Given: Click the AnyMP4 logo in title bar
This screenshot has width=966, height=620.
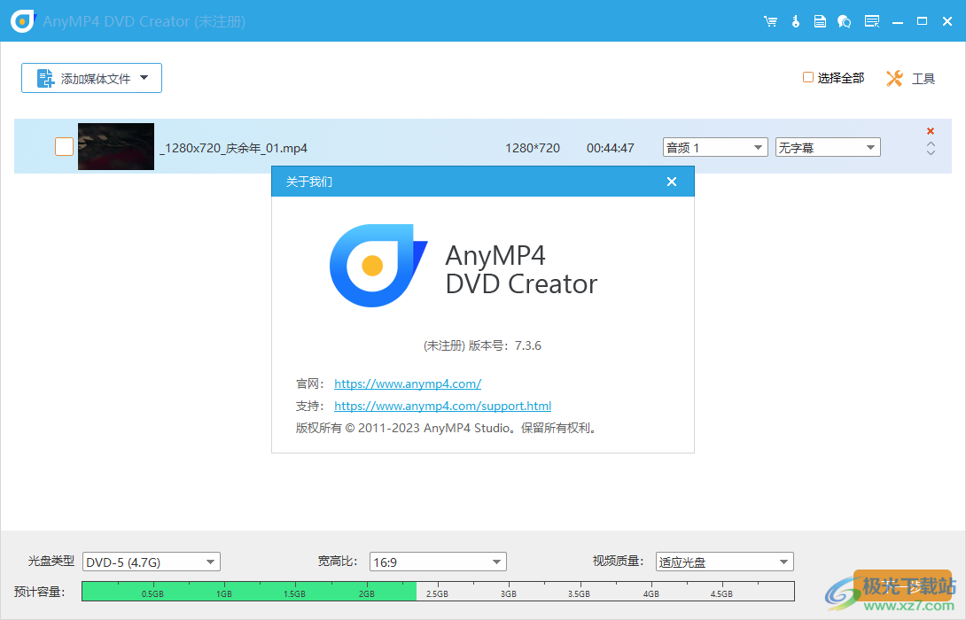Looking at the screenshot, I should click(23, 21).
